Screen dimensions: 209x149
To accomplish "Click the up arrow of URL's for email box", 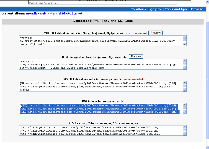I will 185,127.
